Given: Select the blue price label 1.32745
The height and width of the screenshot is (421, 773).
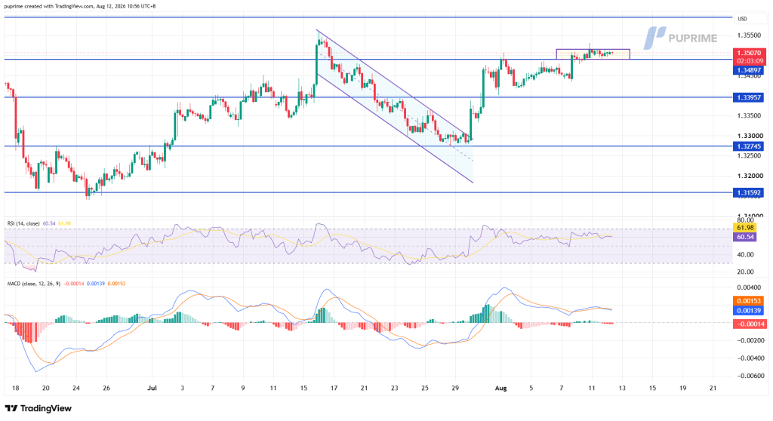Looking at the screenshot, I should 748,146.
